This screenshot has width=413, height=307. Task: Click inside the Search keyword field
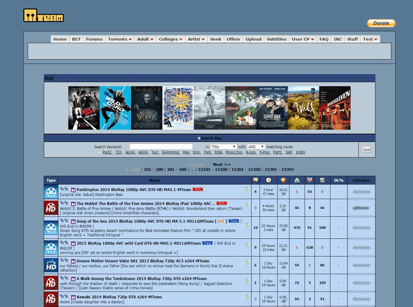161,147
